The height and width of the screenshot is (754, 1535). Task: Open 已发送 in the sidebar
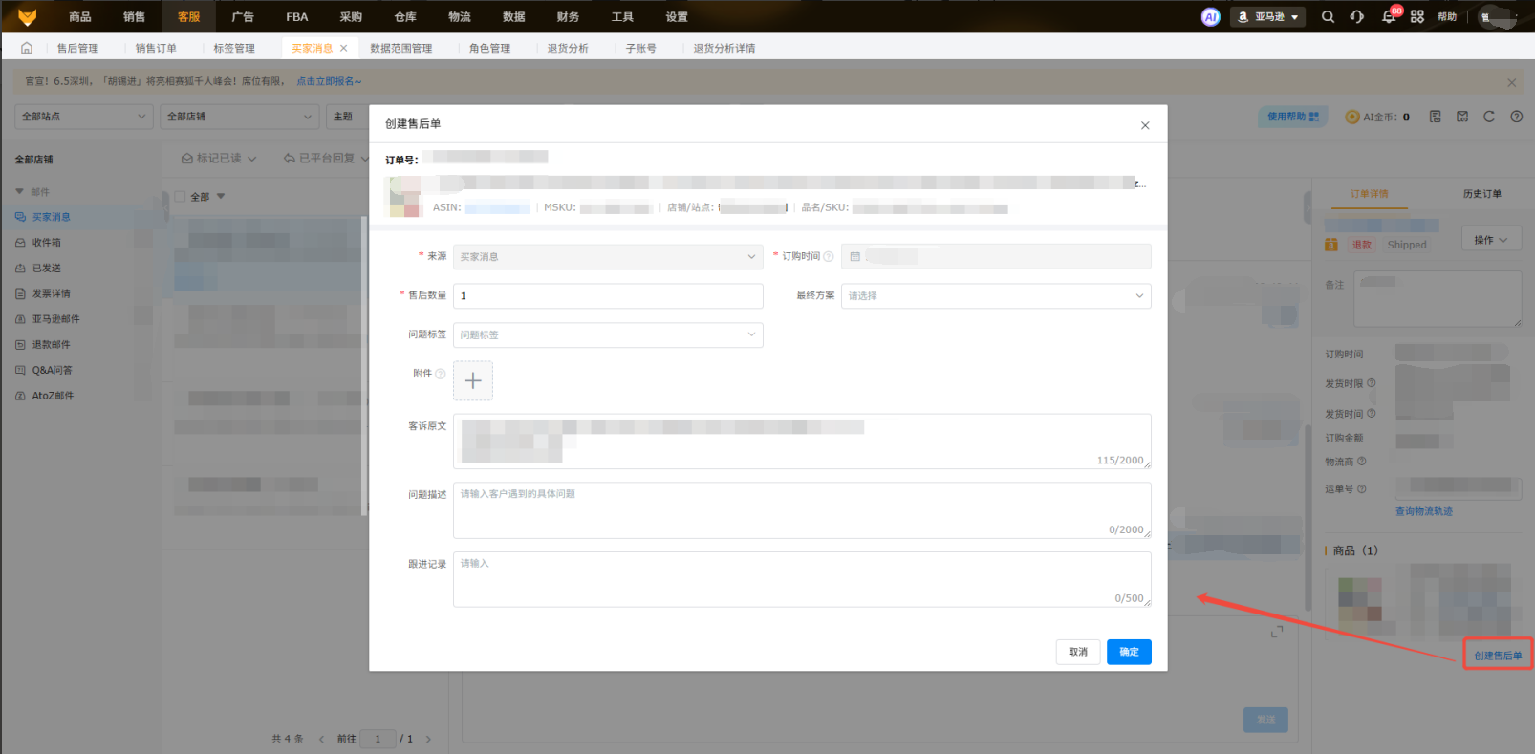47,269
